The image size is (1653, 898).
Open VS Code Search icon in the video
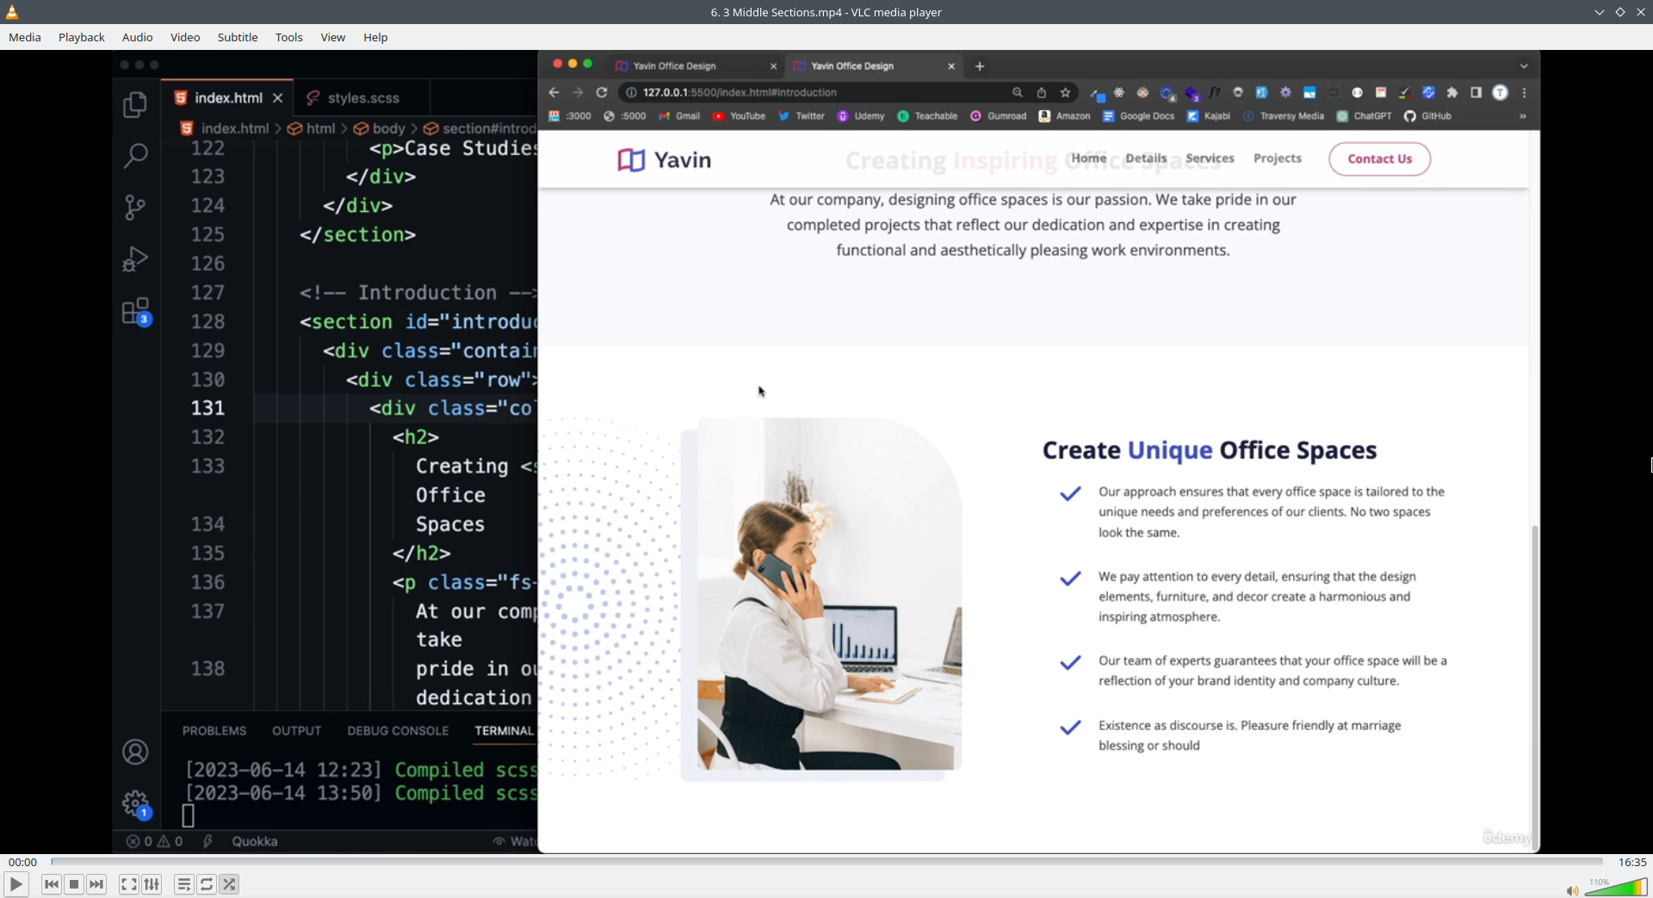[x=135, y=156]
